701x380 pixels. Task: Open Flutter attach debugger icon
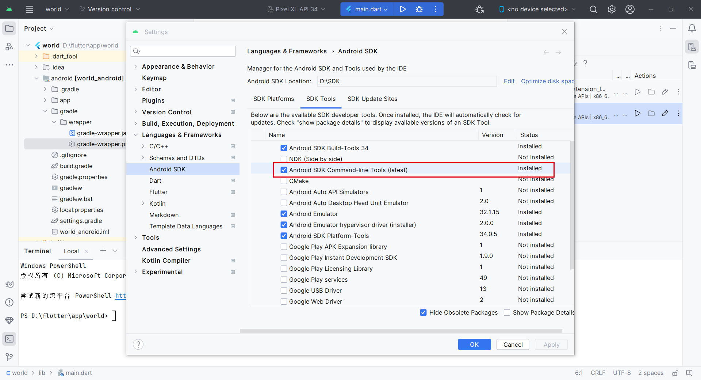480,9
